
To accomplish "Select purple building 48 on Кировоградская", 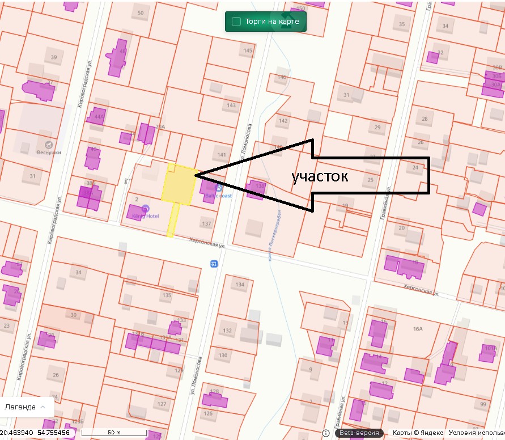I will [x=117, y=58].
